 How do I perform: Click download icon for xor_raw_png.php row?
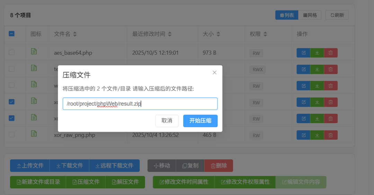(317, 135)
